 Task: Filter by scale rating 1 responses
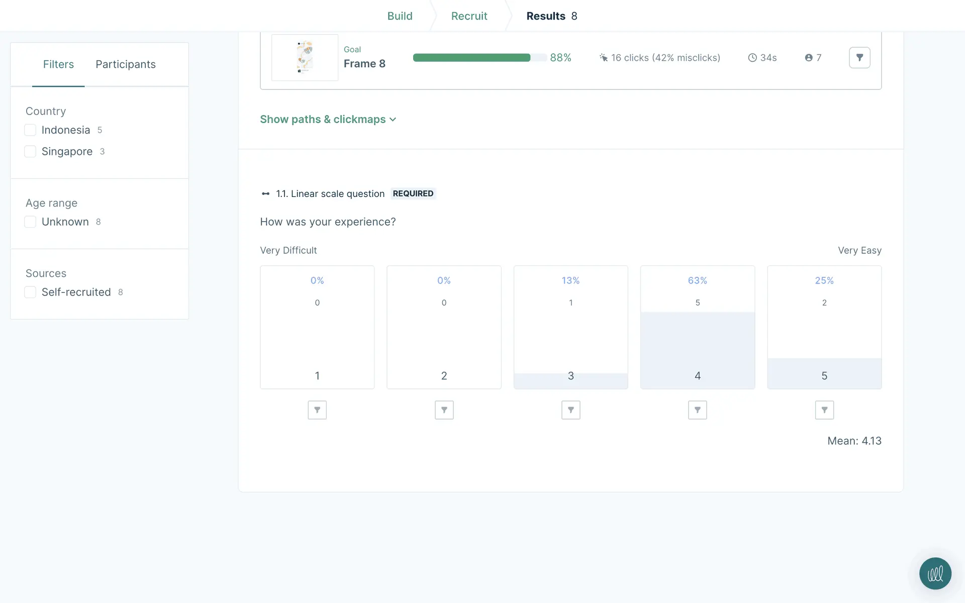(x=317, y=410)
